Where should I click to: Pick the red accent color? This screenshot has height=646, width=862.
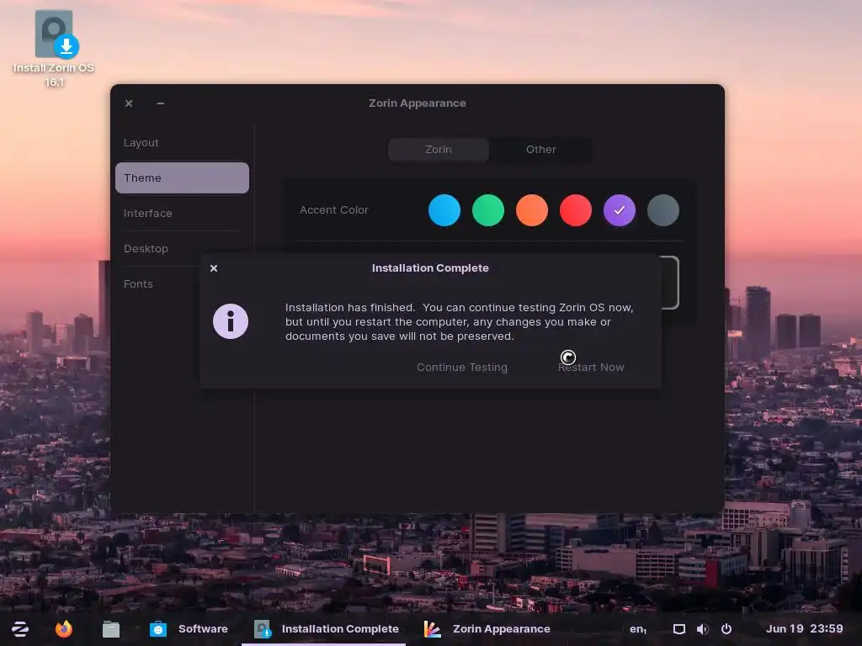coord(576,209)
